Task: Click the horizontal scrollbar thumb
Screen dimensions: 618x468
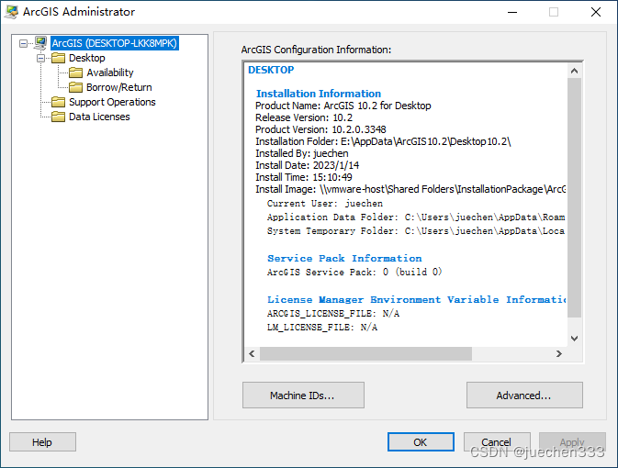Action: coord(365,353)
